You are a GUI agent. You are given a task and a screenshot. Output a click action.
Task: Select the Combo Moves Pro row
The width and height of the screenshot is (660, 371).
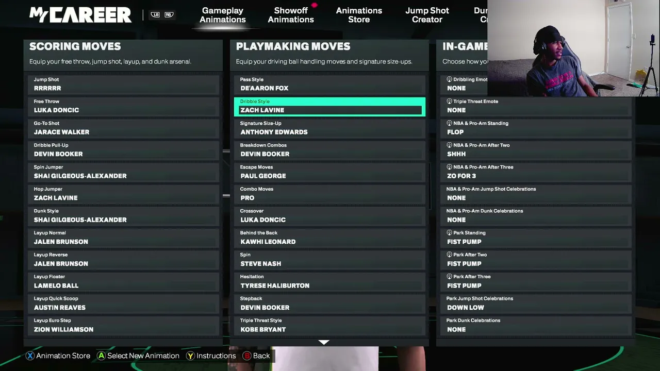point(329,194)
